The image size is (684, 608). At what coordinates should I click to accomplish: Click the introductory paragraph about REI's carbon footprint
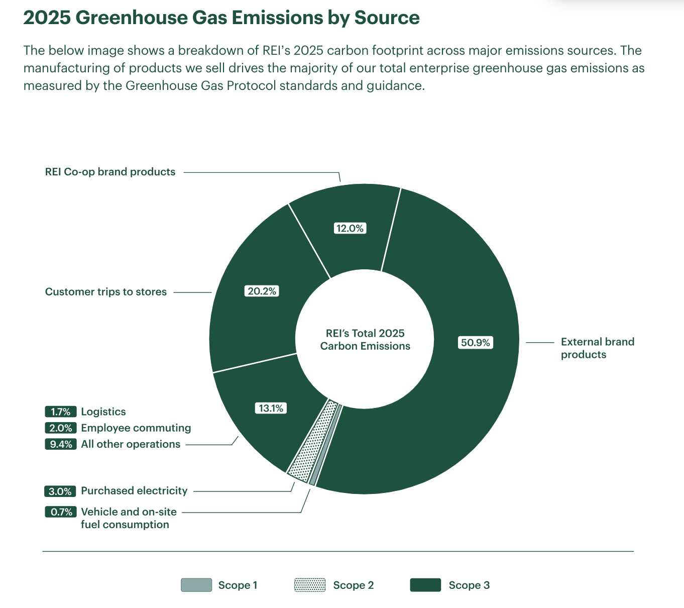[334, 68]
